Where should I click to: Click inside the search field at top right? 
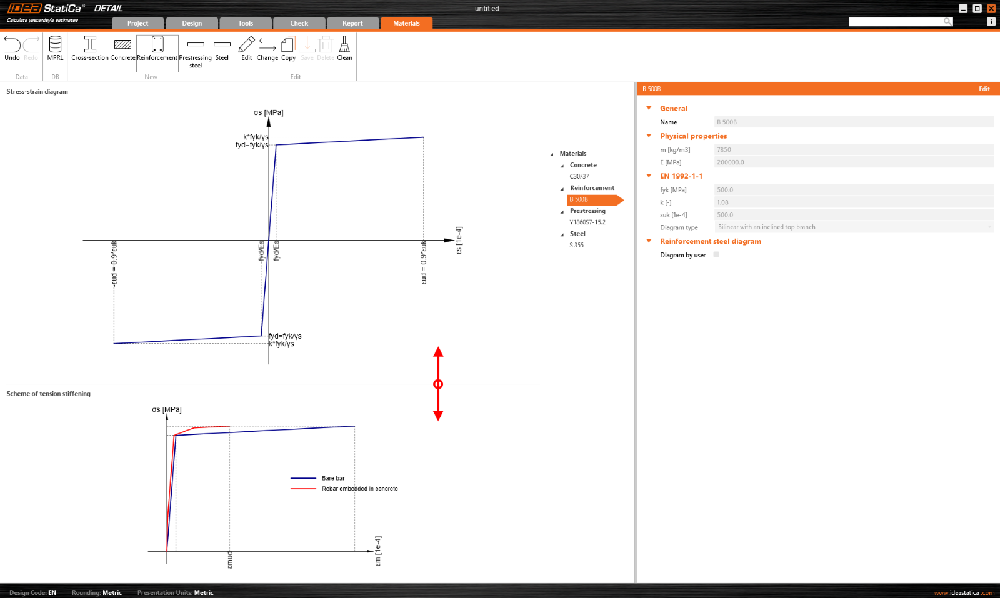click(897, 21)
